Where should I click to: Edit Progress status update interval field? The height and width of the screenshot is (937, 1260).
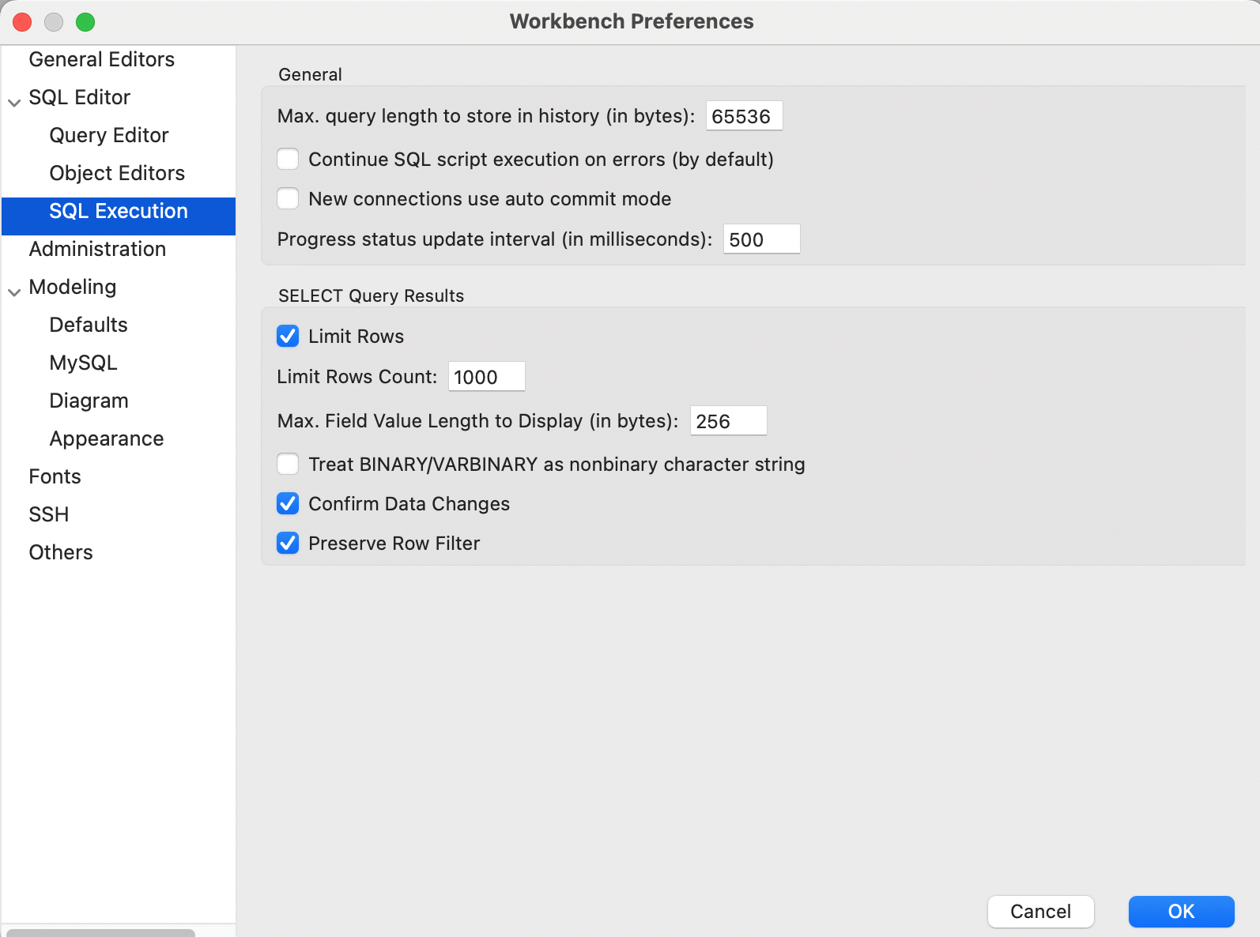pyautogui.click(x=761, y=239)
